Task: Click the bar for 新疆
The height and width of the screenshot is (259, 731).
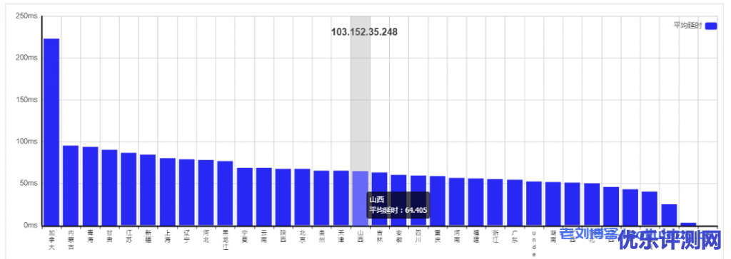Action: click(x=148, y=190)
